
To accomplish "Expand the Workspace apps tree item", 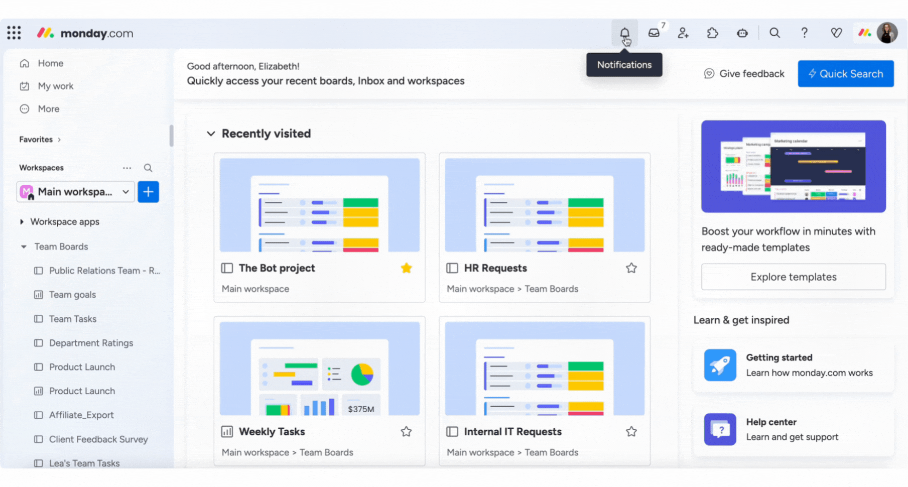I will 22,221.
